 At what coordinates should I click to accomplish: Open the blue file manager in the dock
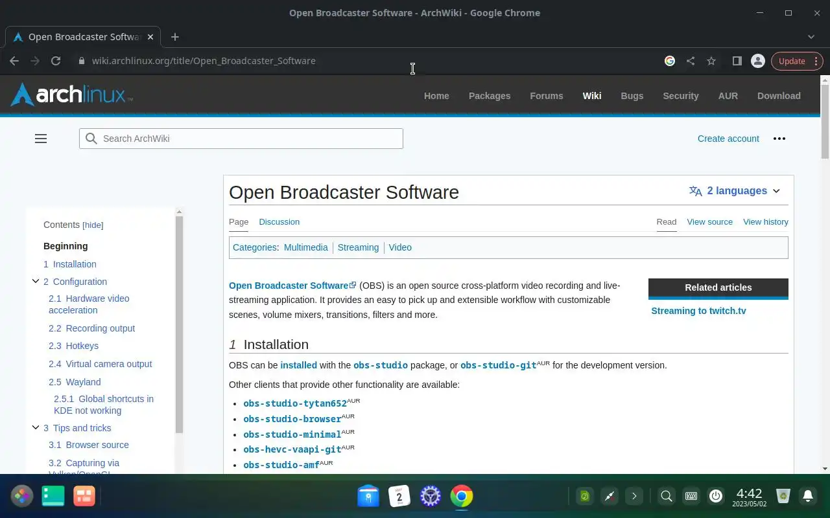[x=368, y=496]
